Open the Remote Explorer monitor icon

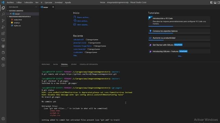point(3,40)
